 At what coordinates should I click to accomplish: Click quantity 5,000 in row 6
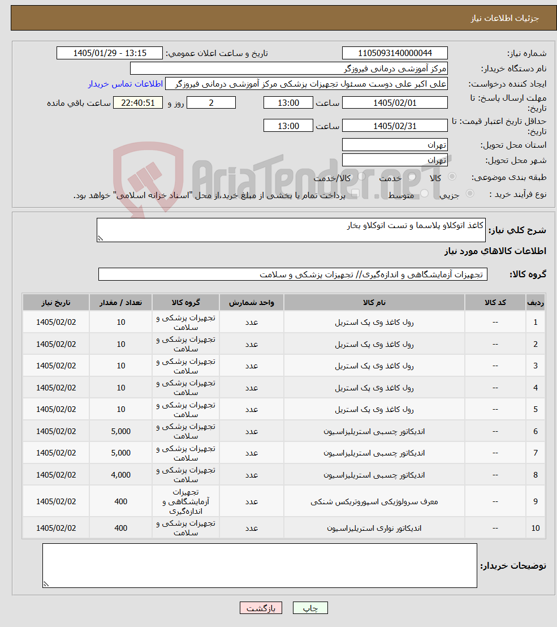(x=120, y=431)
